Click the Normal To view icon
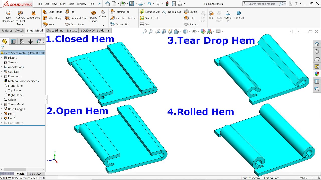Screen dimensions: 321x180 click(228, 17)
